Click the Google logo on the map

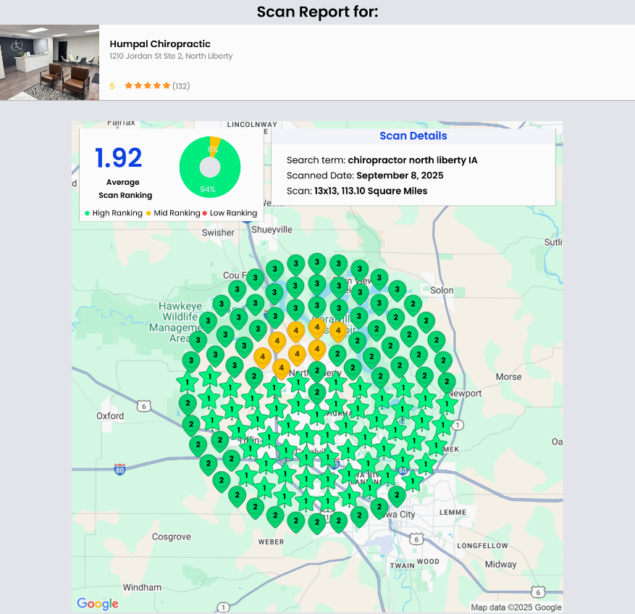click(98, 603)
